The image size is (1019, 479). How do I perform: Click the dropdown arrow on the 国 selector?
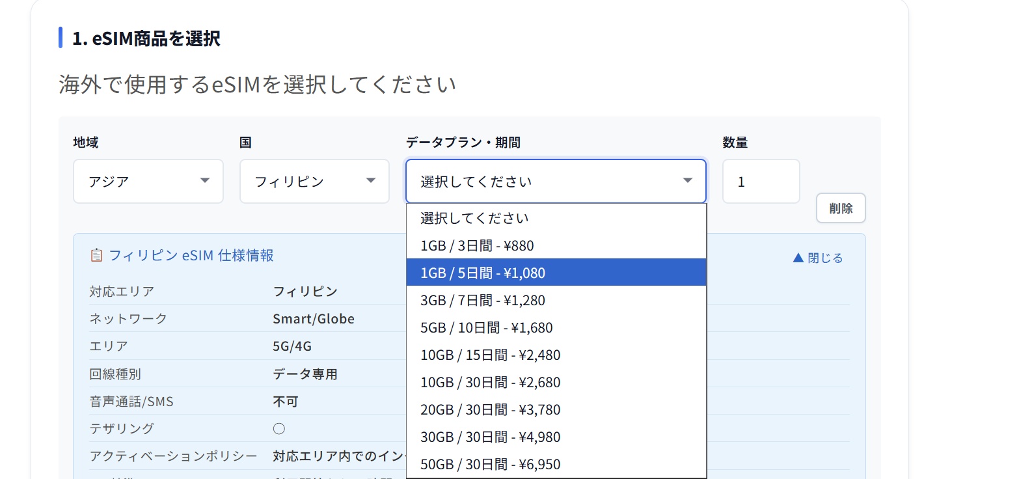(370, 181)
